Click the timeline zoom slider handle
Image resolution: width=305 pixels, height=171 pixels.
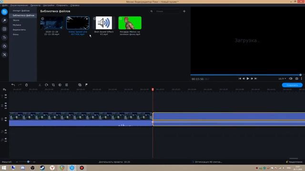28,161
